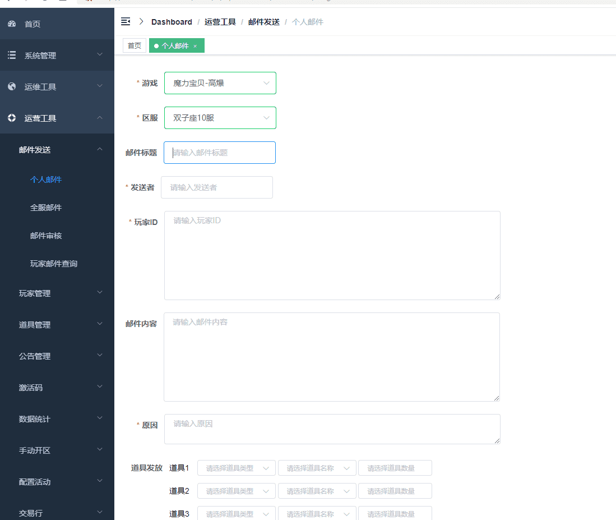
Task: Click the 邮件标题 input field
Action: click(x=219, y=152)
